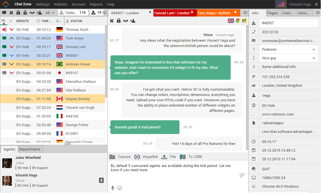Click the X decline icon in visitor toolbar
The height and width of the screenshot is (193, 321).
click(x=11, y=13)
